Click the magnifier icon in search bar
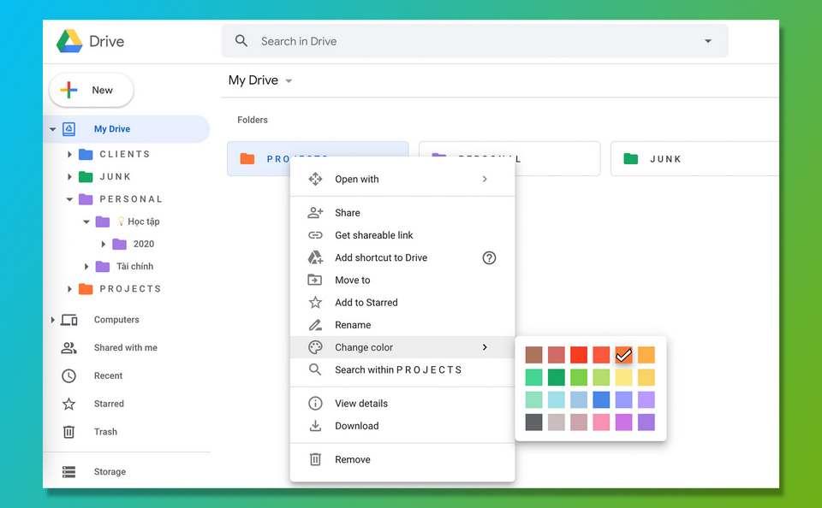 (x=241, y=41)
